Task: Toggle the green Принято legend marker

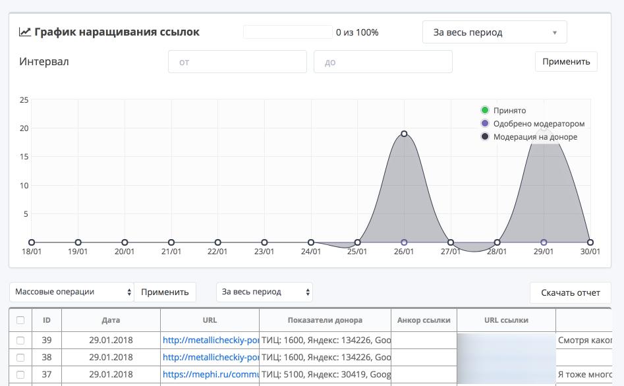Action: (485, 111)
